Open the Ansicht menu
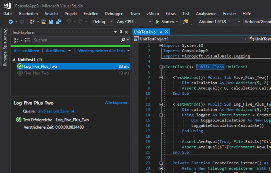Image resolution: width=271 pixels, height=173 pixels. (x=51, y=14)
